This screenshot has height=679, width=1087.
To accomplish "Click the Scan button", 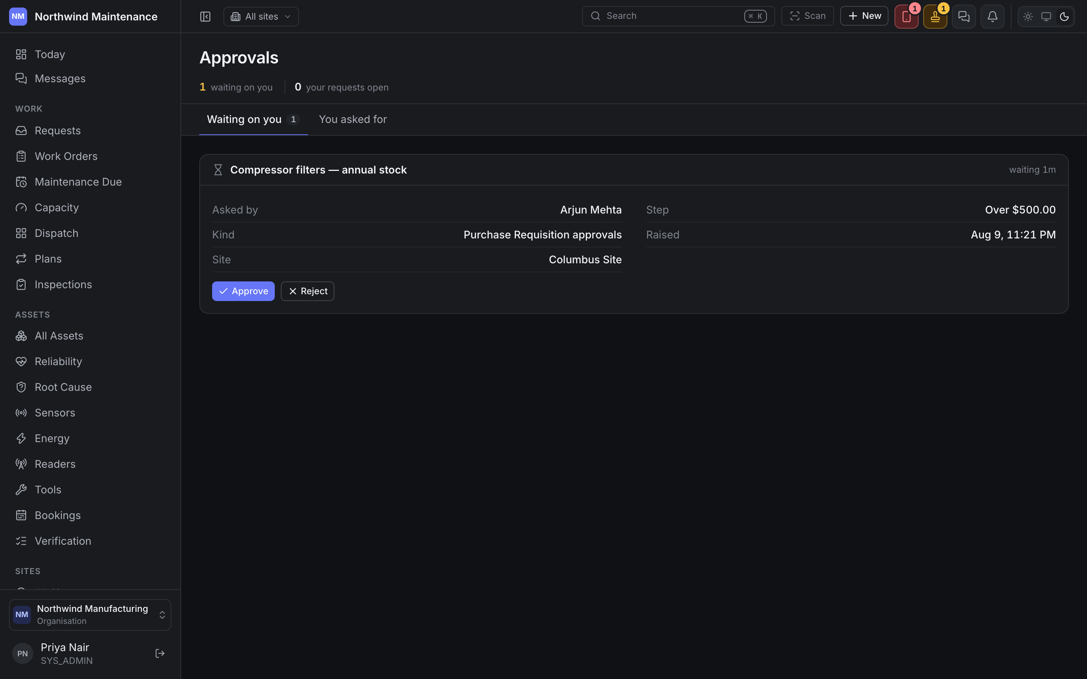I will point(807,16).
